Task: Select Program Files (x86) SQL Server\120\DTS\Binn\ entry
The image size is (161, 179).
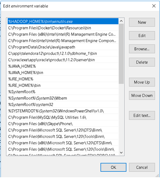Action: pyautogui.click(x=63, y=143)
